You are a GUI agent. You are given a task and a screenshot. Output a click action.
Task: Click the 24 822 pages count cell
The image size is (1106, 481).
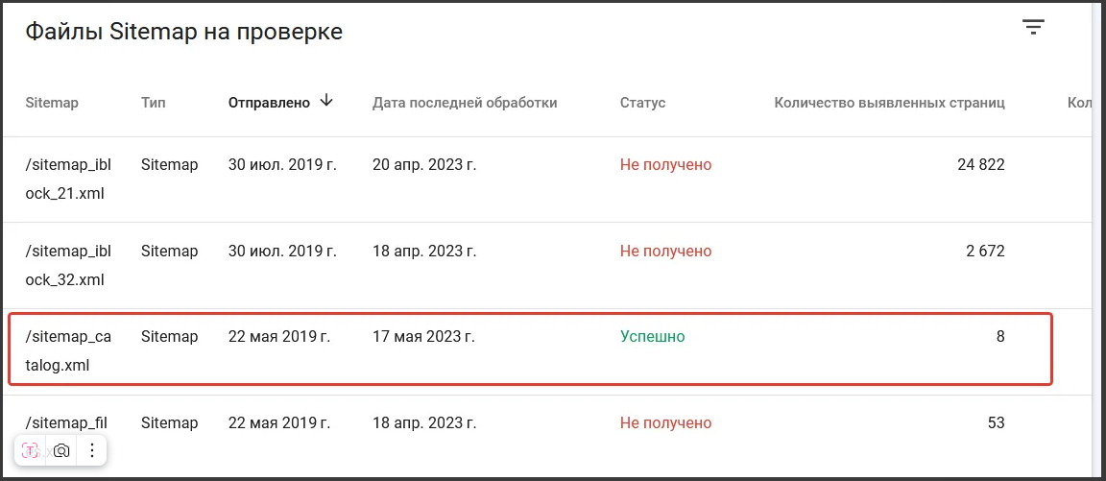tap(980, 165)
